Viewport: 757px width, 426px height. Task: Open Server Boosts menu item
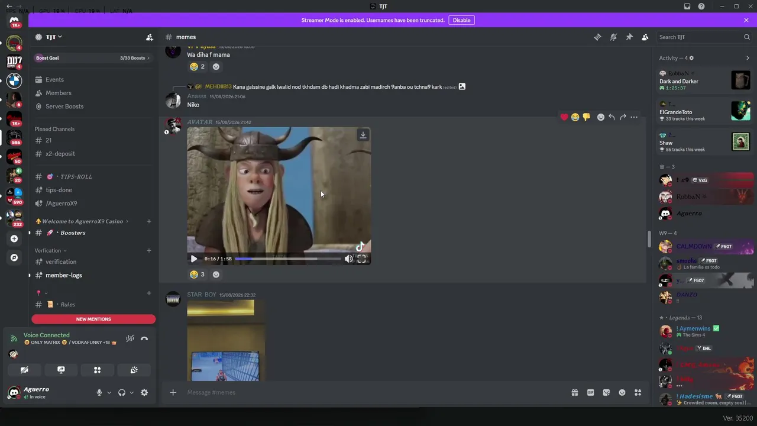pos(93,106)
